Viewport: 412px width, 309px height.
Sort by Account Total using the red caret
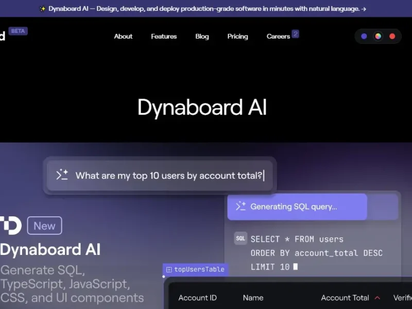pyautogui.click(x=377, y=298)
